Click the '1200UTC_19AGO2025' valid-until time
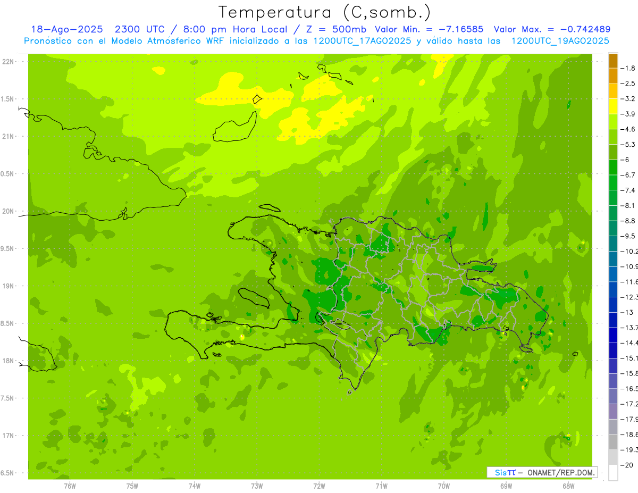The width and height of the screenshot is (638, 493). 560,41
